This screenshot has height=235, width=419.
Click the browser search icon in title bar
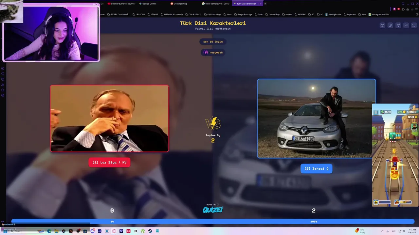403,4
